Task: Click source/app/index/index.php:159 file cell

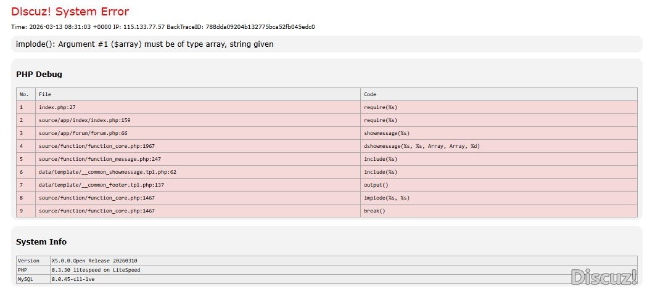Action: pos(84,120)
